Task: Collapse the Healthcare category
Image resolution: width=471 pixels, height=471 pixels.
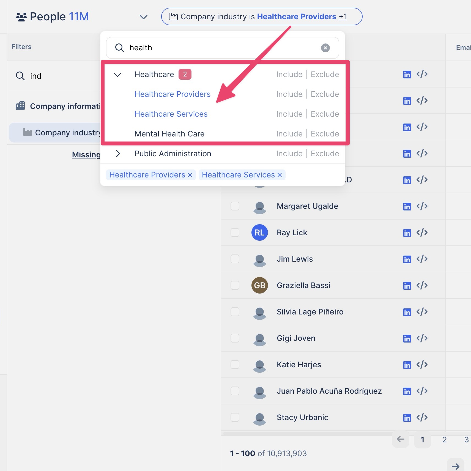Action: pyautogui.click(x=117, y=75)
